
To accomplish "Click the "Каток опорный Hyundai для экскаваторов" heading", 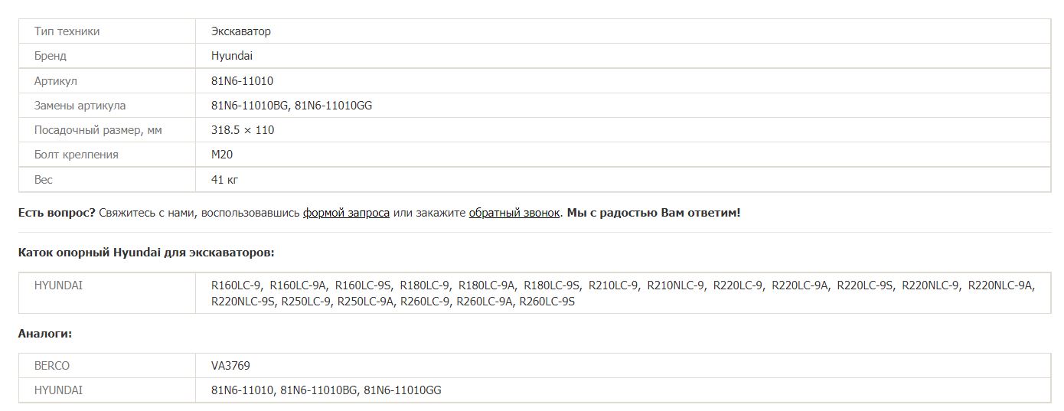I will (146, 253).
